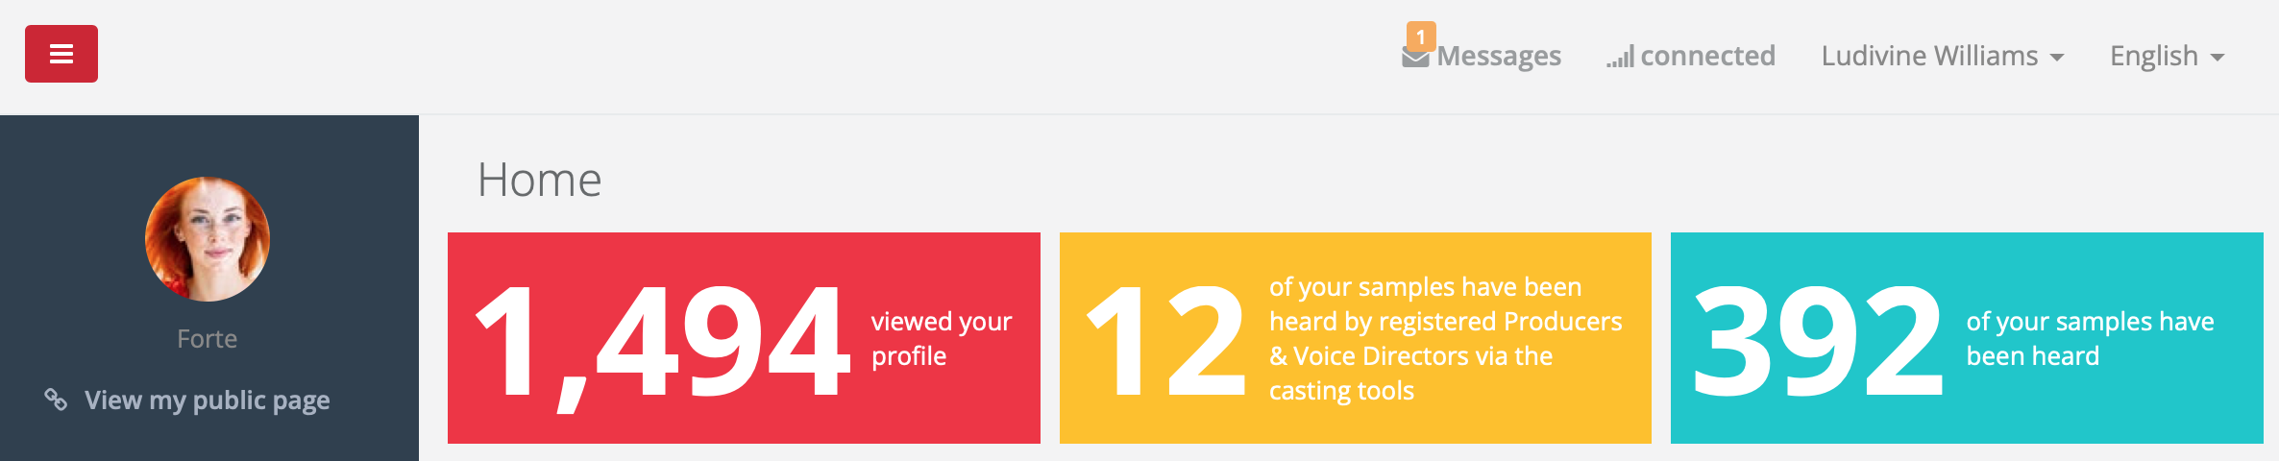Click the 'viewed your profile' text
This screenshot has width=2279, height=461.
[x=942, y=338]
